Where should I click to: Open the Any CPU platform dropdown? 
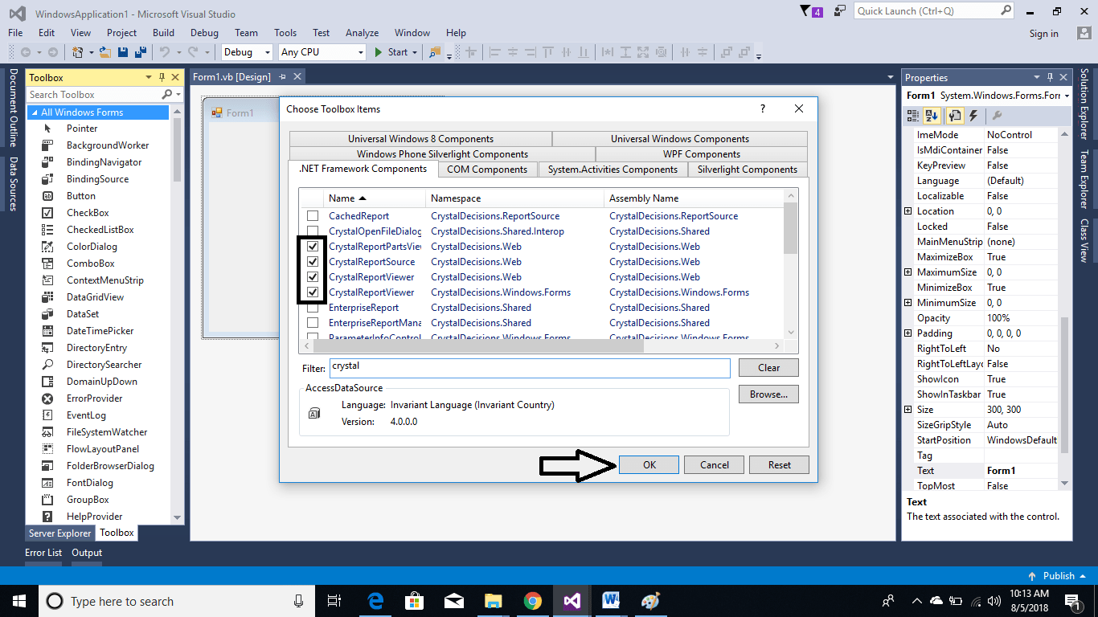pyautogui.click(x=362, y=51)
